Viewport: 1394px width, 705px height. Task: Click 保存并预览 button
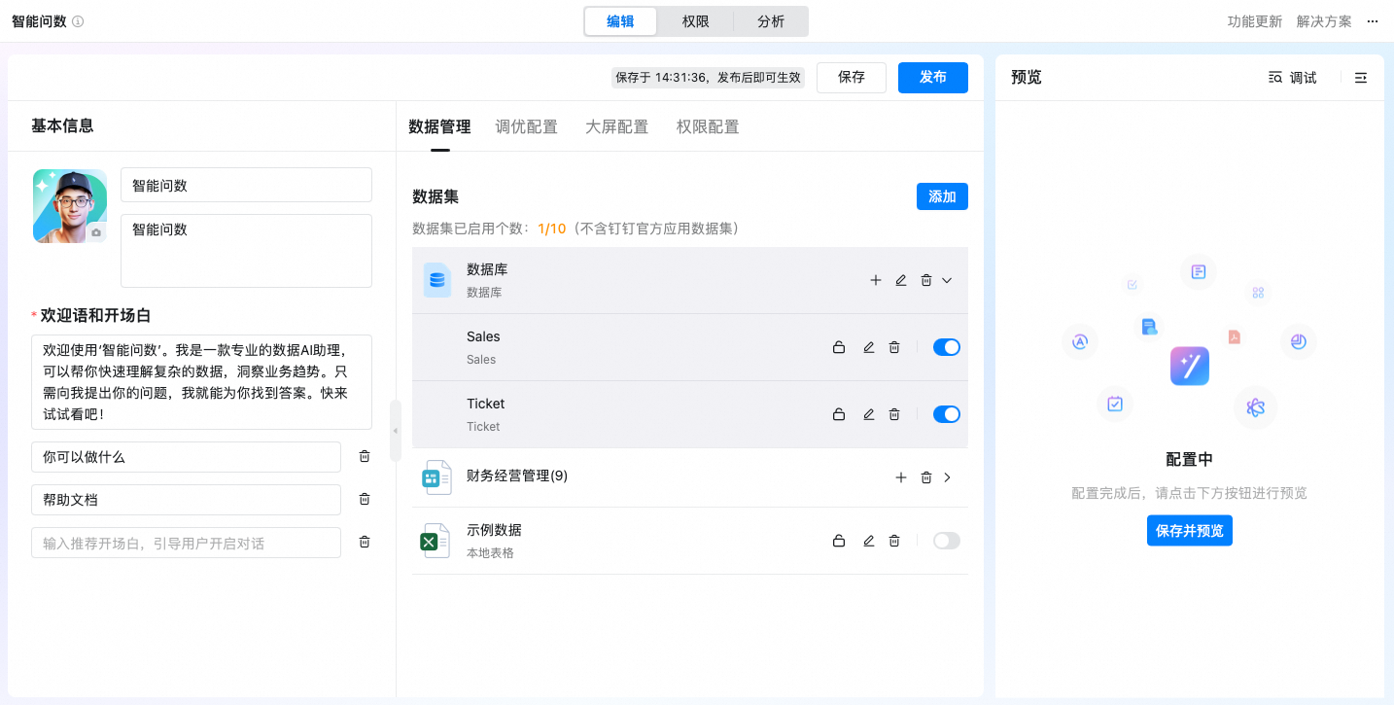pos(1190,531)
